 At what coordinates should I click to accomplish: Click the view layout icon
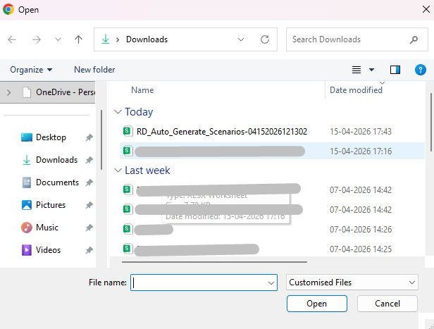click(356, 70)
